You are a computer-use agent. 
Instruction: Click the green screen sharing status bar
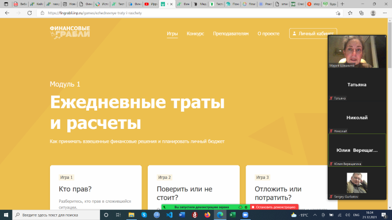206,207
